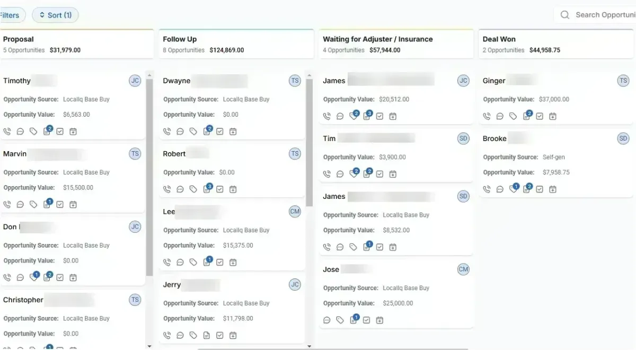Click task checkbox icon on Tim's card

click(379, 174)
